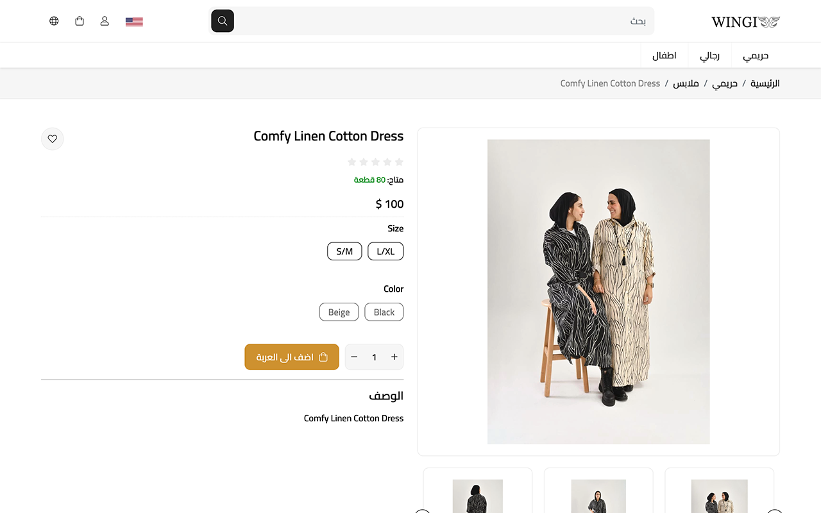The image size is (821, 513).
Task: Open the shopping bag cart icon
Action: pyautogui.click(x=80, y=21)
